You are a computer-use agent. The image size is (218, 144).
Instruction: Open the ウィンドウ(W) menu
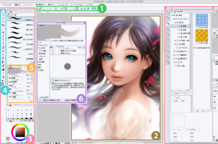(76, 5)
